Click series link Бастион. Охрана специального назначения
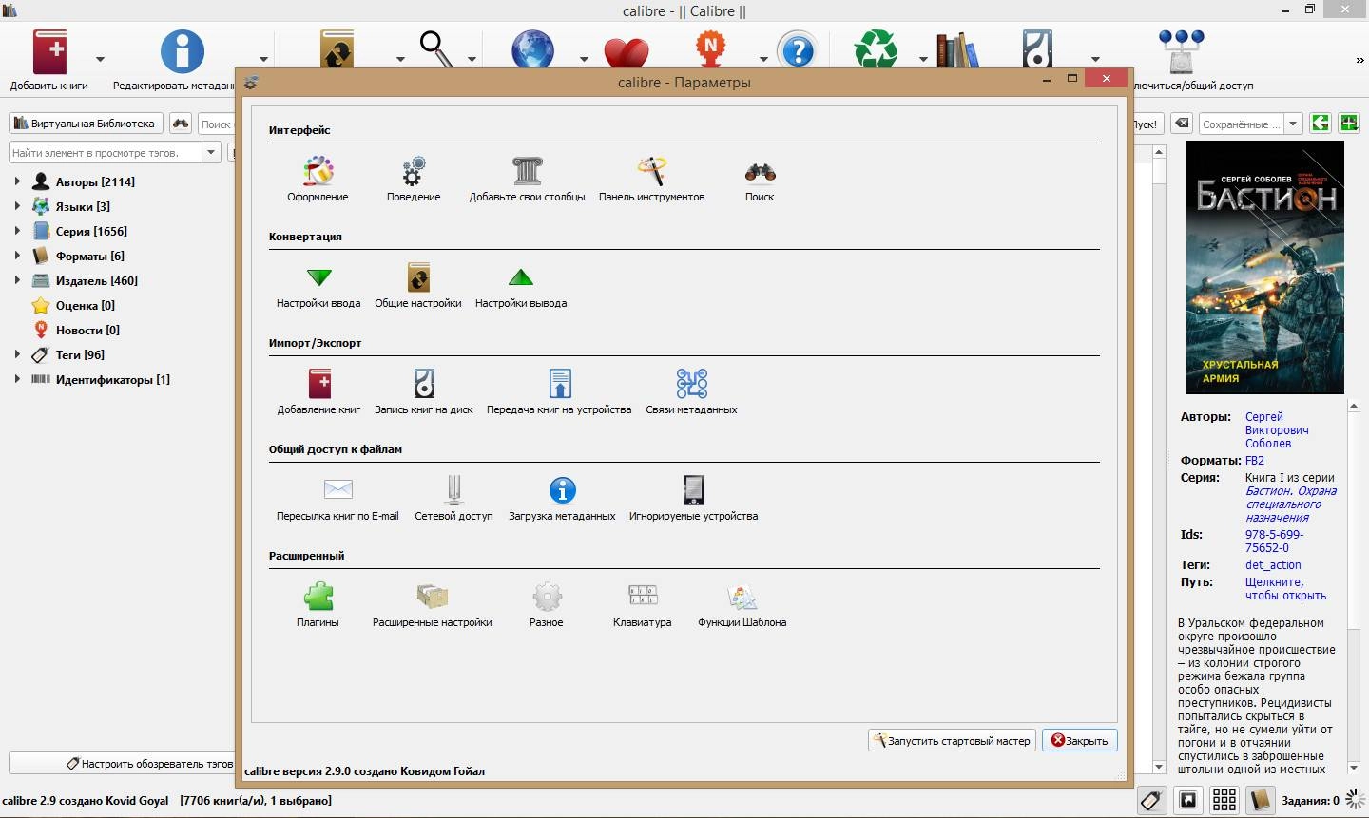 click(1291, 504)
